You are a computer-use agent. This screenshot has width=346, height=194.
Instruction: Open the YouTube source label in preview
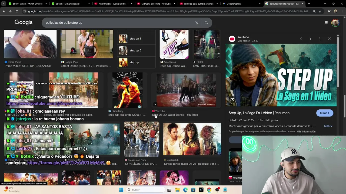pos(243,37)
